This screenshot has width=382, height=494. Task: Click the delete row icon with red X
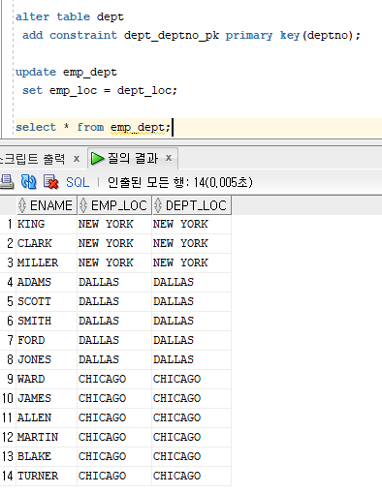tap(50, 182)
